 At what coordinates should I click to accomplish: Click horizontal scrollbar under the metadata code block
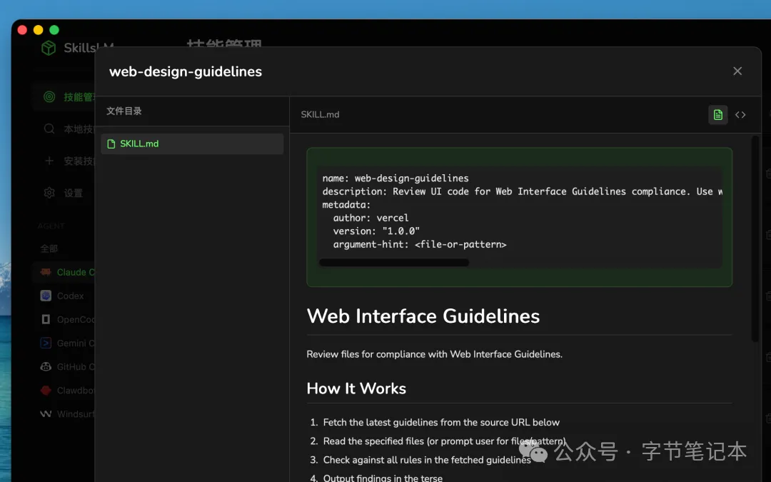click(x=394, y=263)
